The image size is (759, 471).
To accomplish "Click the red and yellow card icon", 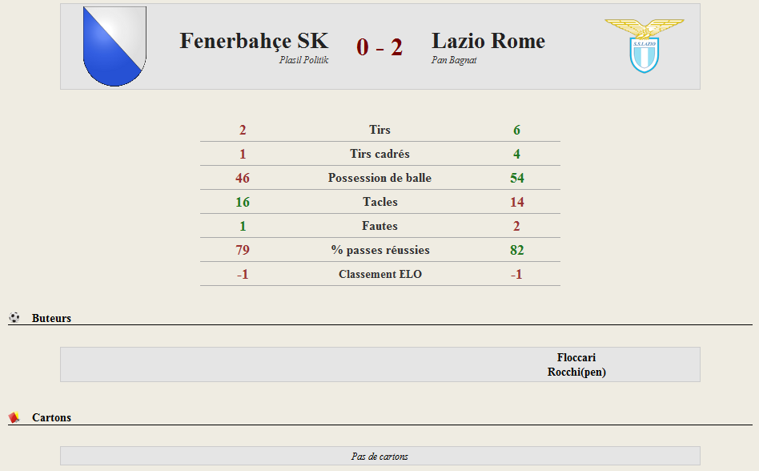I will tap(14, 417).
